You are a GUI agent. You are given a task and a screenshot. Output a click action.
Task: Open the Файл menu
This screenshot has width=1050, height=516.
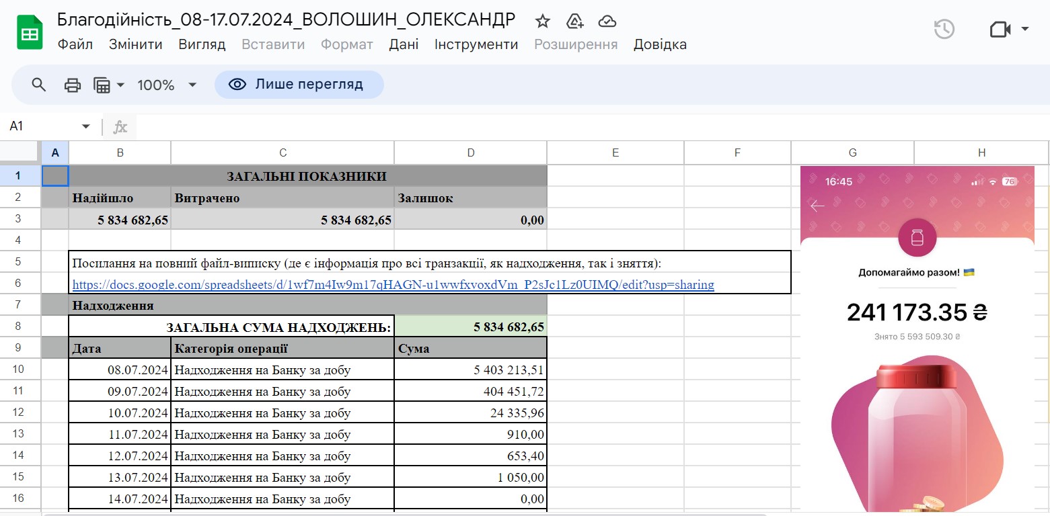(x=75, y=44)
